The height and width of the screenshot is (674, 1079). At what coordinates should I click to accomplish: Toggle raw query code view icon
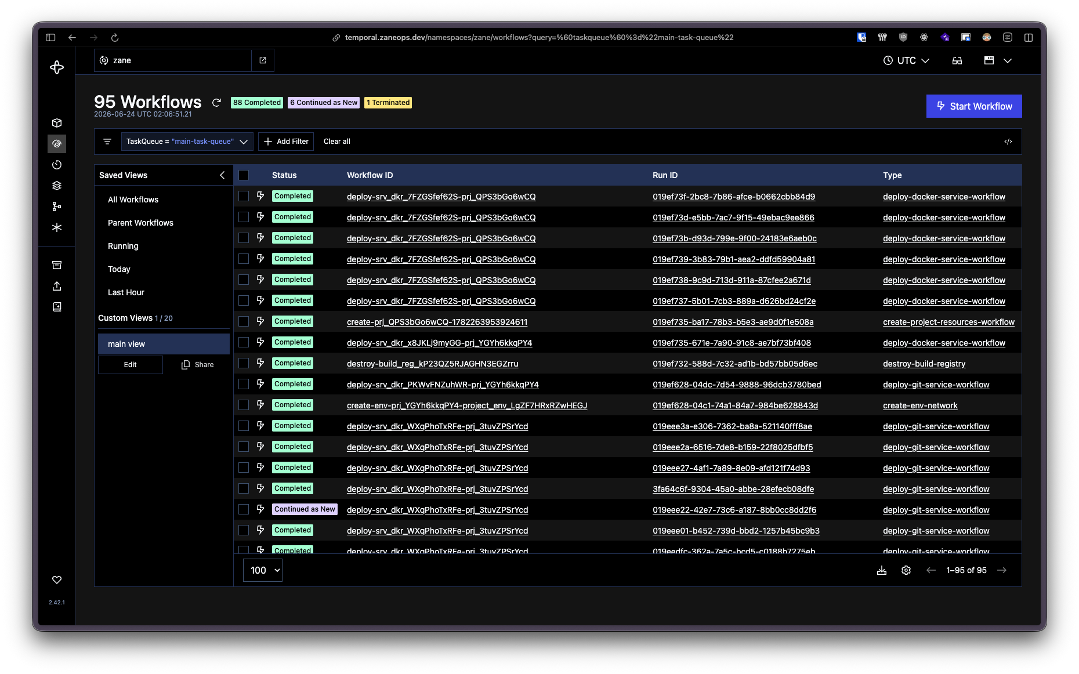coord(1008,142)
